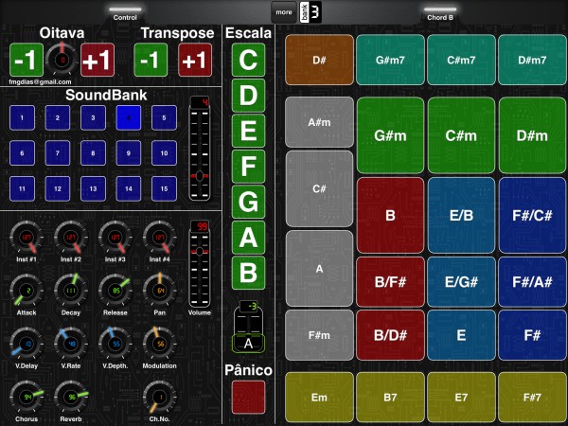Play the orange D# chord pad
Viewport: 568px width, 426px height.
(x=320, y=60)
